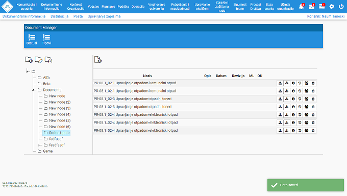Delete the first komunalni otpad document
The height and width of the screenshot is (196, 347).
[313, 83]
